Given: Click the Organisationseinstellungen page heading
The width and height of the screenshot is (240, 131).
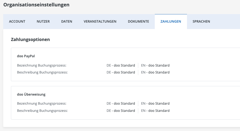Looking at the screenshot, I should [36, 5].
